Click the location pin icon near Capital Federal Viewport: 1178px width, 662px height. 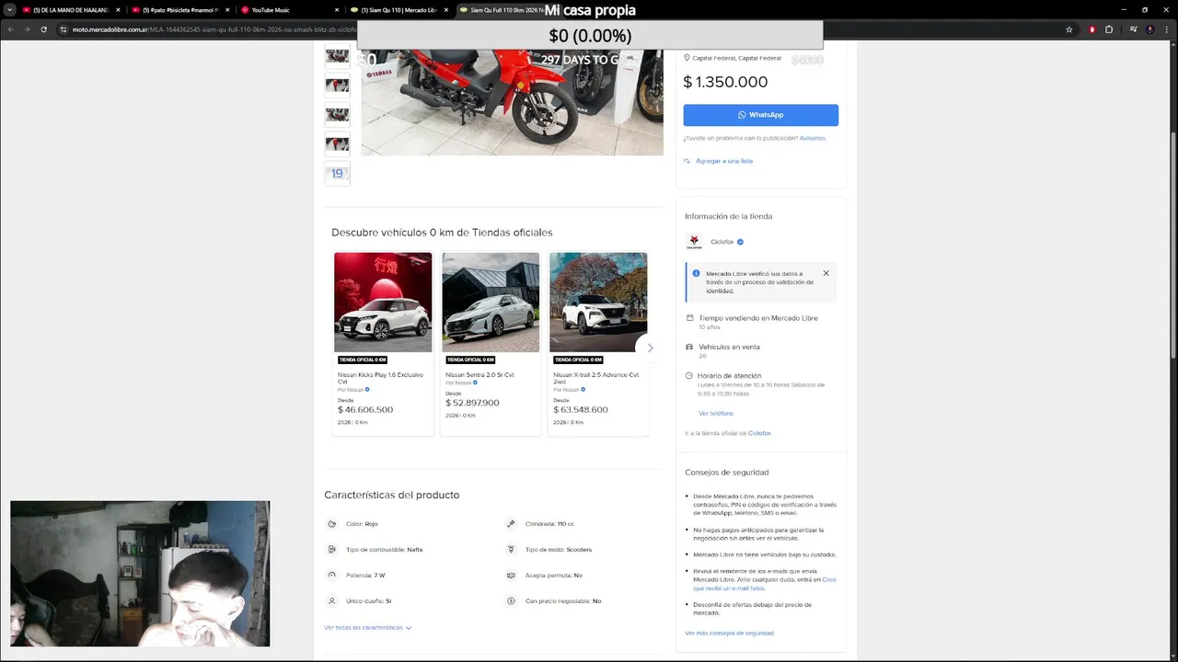coord(687,58)
